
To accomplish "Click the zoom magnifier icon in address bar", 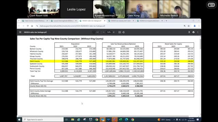I will (x=185, y=26).
